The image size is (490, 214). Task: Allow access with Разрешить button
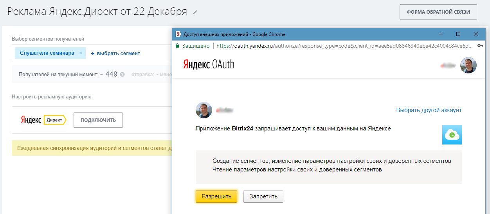pyautogui.click(x=216, y=196)
